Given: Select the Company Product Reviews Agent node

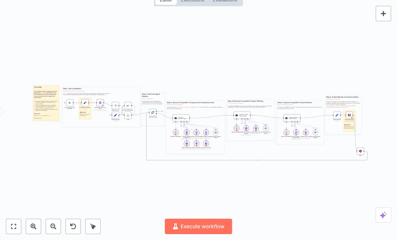Looking at the screenshot, I should pyautogui.click(x=292, y=118).
